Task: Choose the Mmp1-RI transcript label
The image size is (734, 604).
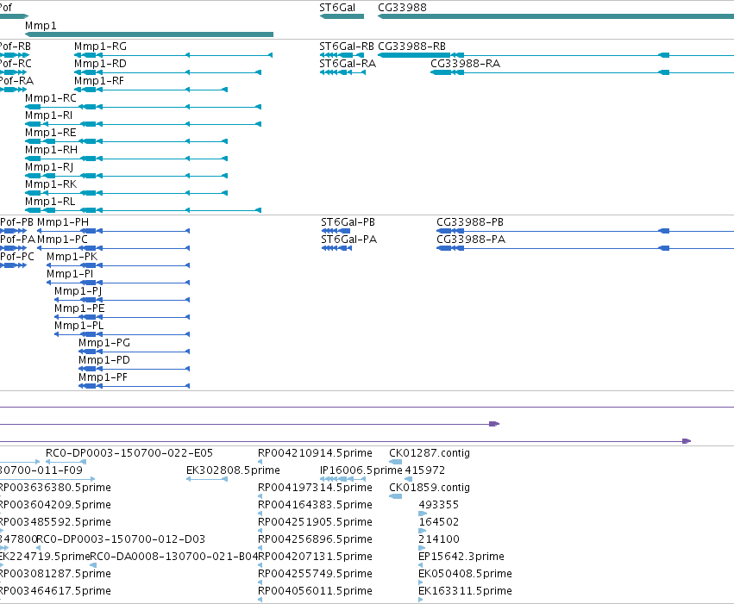Action: 48,115
